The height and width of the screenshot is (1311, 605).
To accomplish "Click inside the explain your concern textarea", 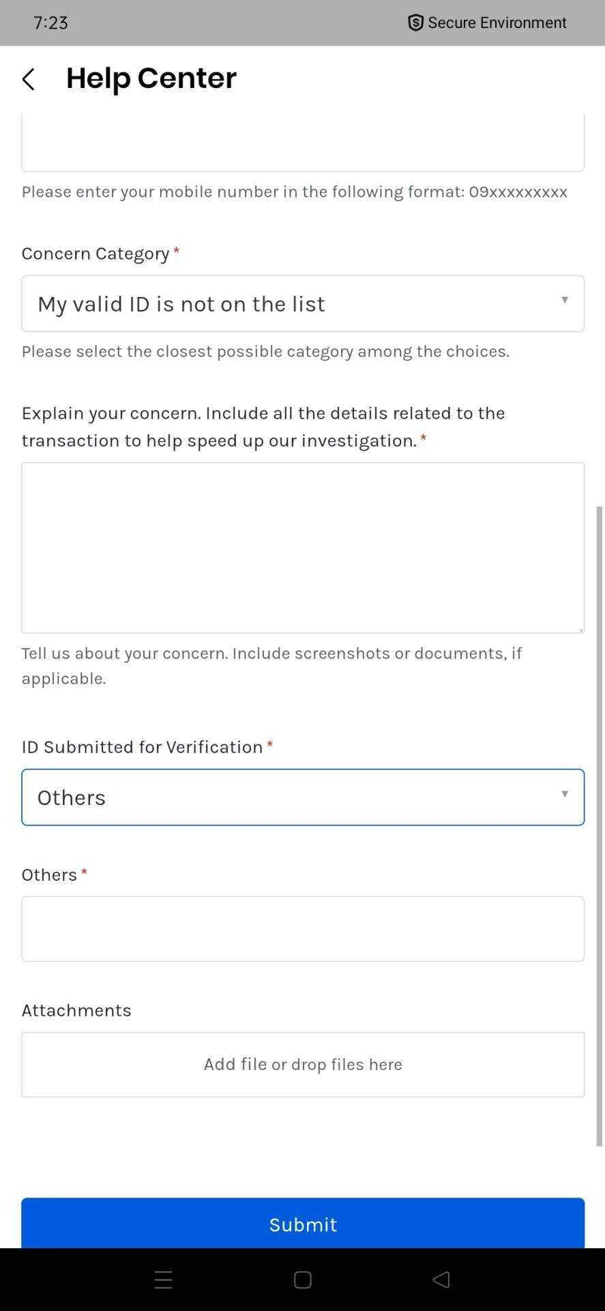I will [303, 548].
